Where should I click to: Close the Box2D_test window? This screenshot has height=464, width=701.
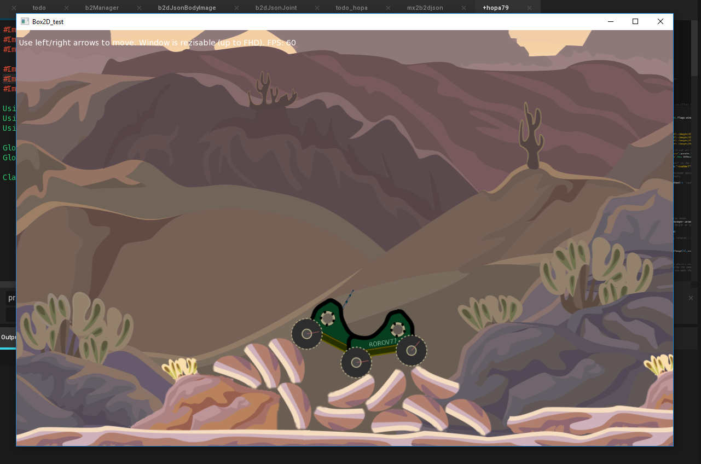point(660,21)
